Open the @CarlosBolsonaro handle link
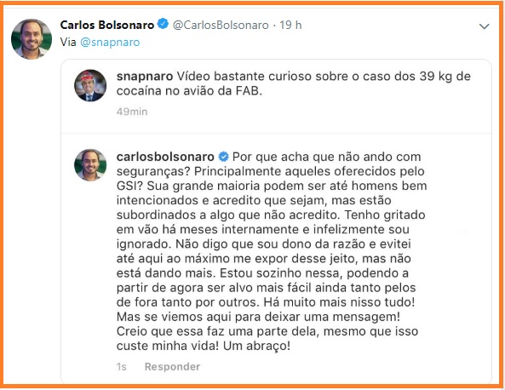Viewport: 505px width, 390px height. tap(221, 25)
